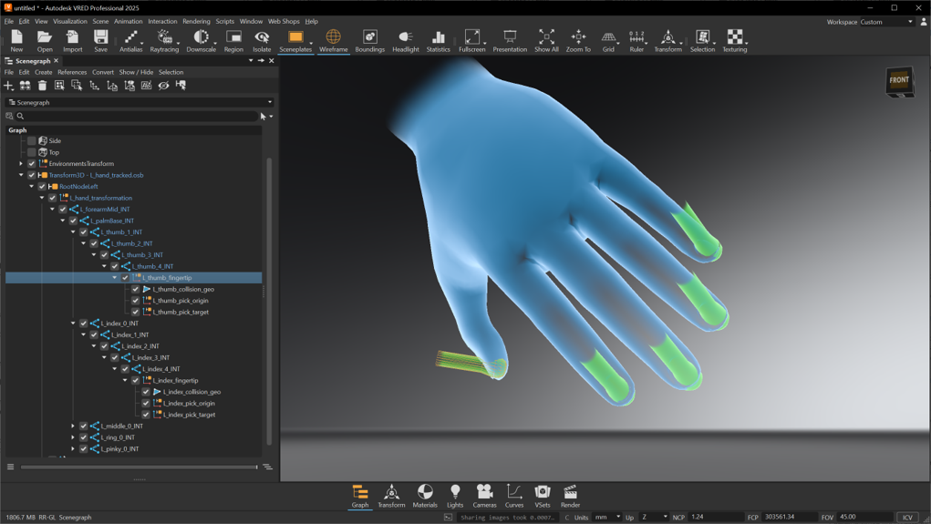Click the trash delete icon in Scenegraph

(42, 86)
